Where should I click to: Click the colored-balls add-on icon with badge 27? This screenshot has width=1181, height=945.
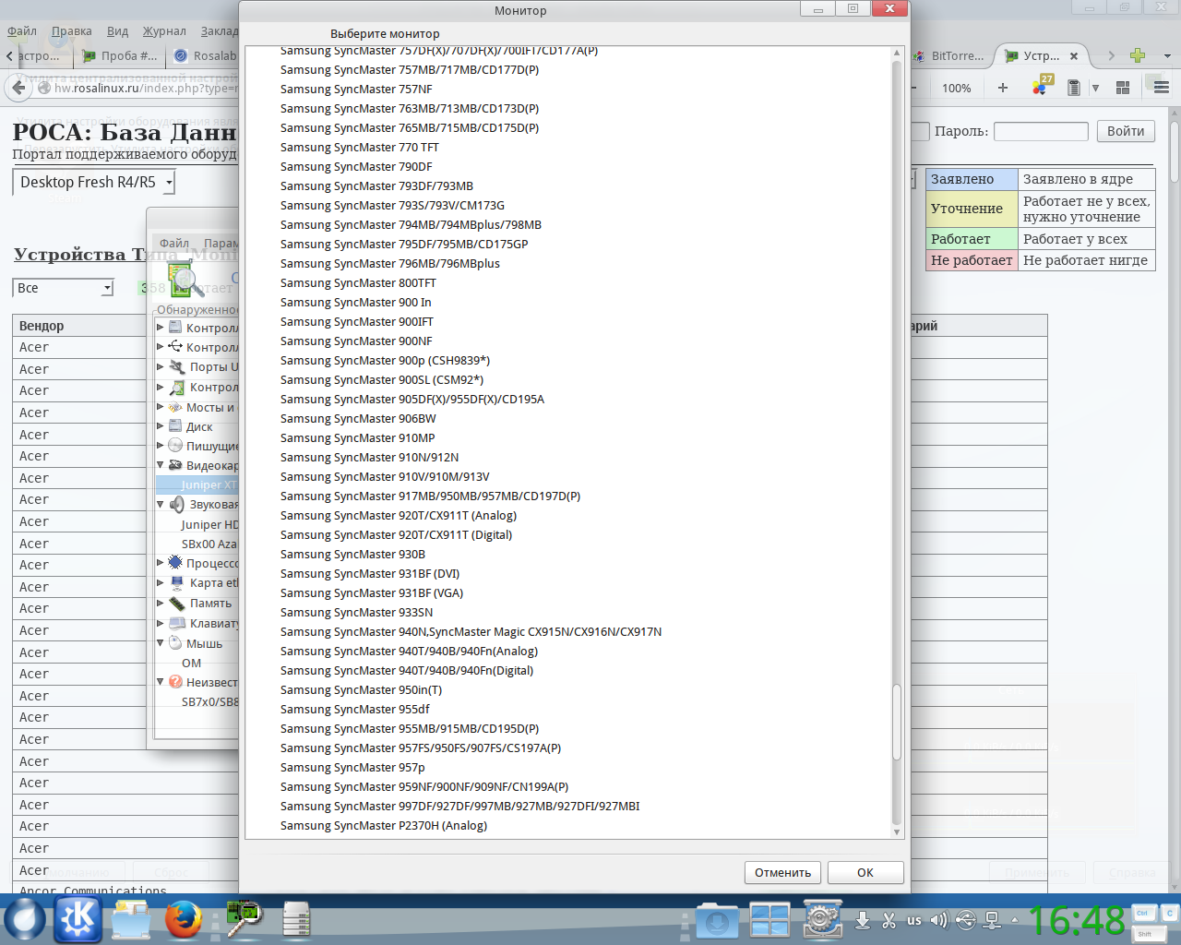pos(1042,86)
